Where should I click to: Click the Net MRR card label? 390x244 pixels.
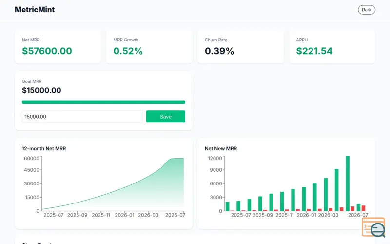point(31,40)
